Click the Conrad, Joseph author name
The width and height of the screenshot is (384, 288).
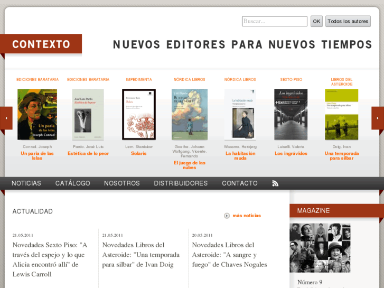click(37, 146)
